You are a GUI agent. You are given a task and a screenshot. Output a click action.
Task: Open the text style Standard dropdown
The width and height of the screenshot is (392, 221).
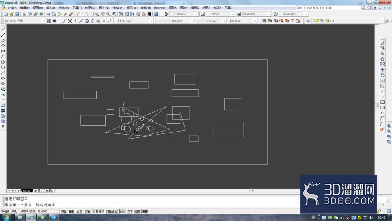point(185,14)
